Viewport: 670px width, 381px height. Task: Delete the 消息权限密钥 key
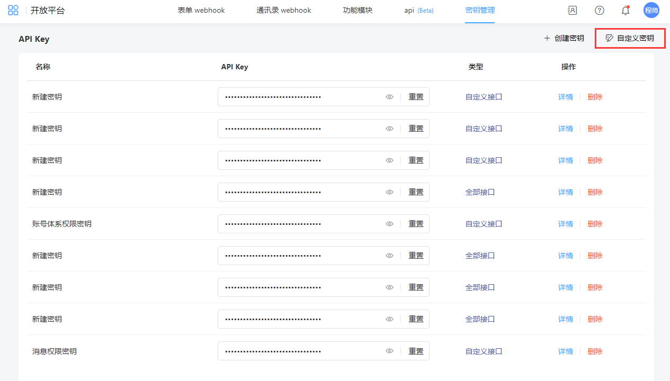click(595, 351)
